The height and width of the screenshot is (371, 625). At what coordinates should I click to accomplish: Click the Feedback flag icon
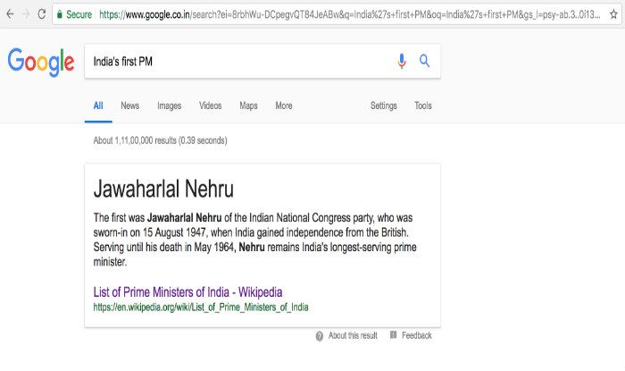pyautogui.click(x=394, y=336)
